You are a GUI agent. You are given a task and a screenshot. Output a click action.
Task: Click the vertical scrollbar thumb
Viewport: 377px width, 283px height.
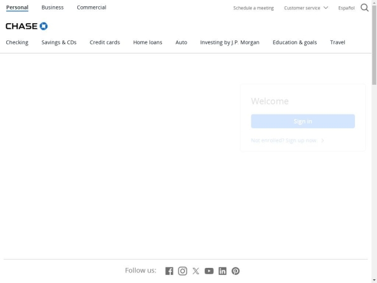tap(374, 45)
